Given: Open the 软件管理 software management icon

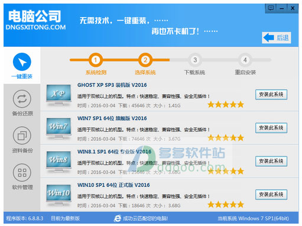Looking at the screenshot, I should [x=22, y=173].
